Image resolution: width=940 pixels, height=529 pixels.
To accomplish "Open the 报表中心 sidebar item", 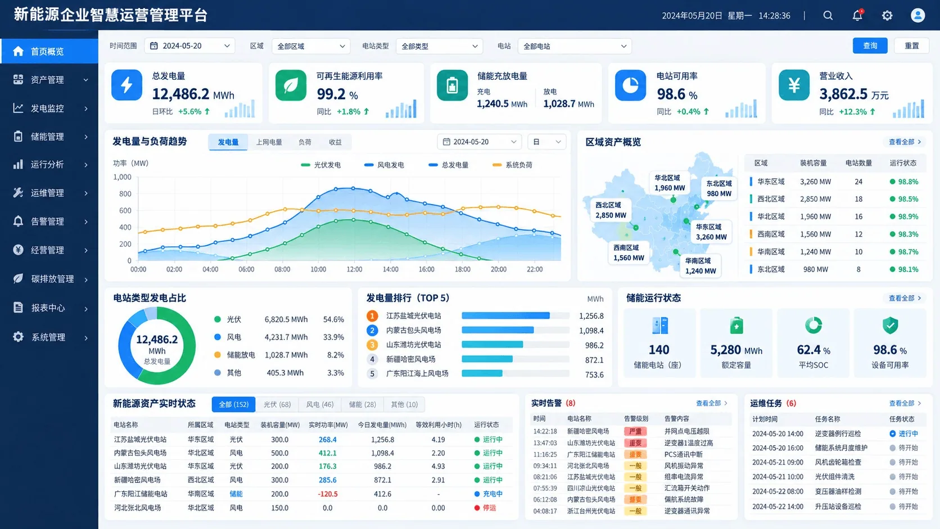I will pos(49,308).
